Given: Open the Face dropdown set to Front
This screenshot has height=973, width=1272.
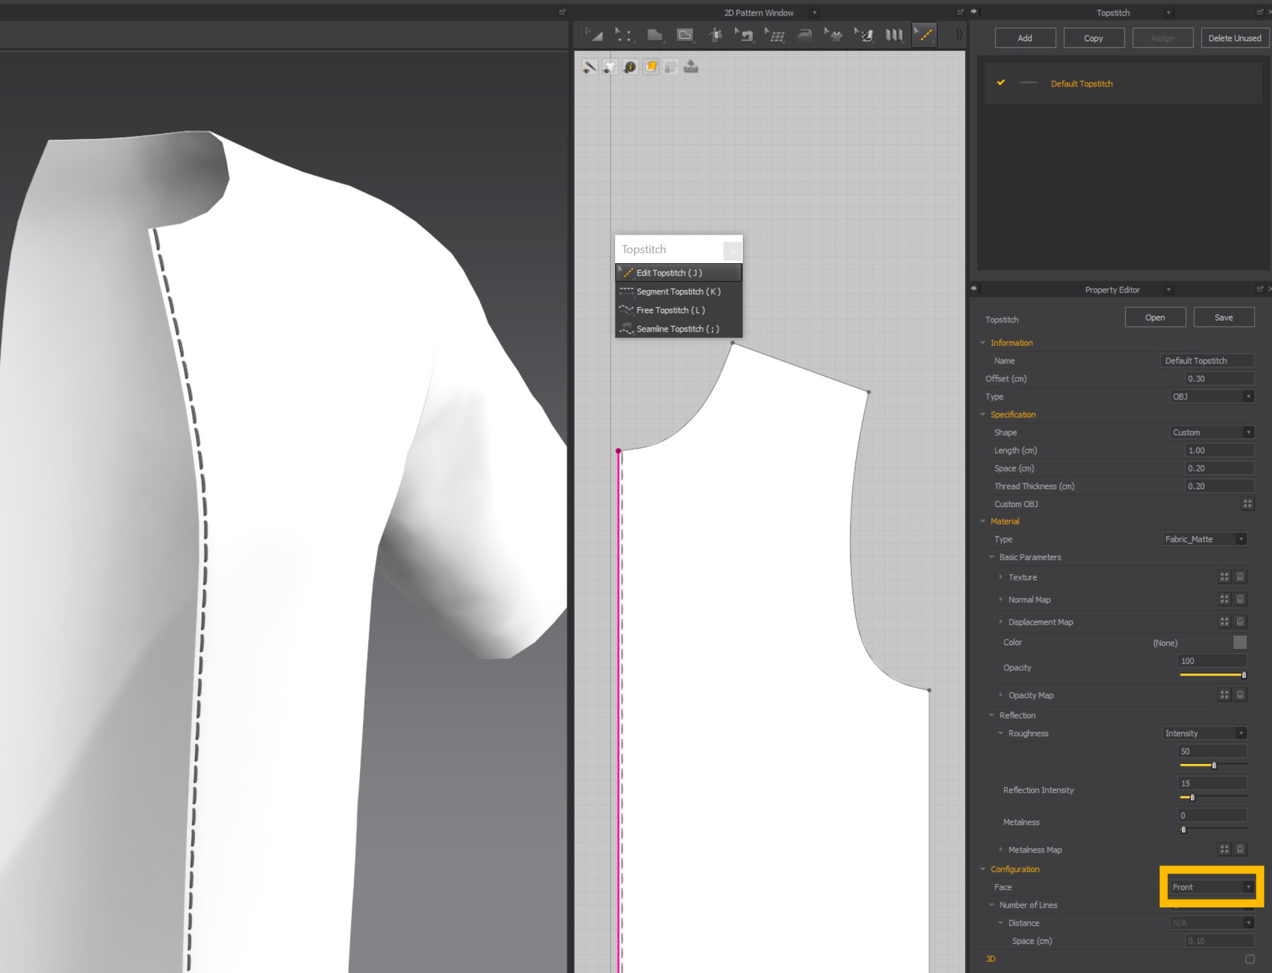Looking at the screenshot, I should pyautogui.click(x=1211, y=887).
